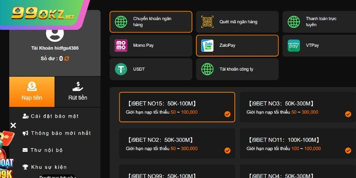Image resolution: width=356 pixels, height=178 pixels.
Task: Click the trophy event icon
Action: point(25,167)
